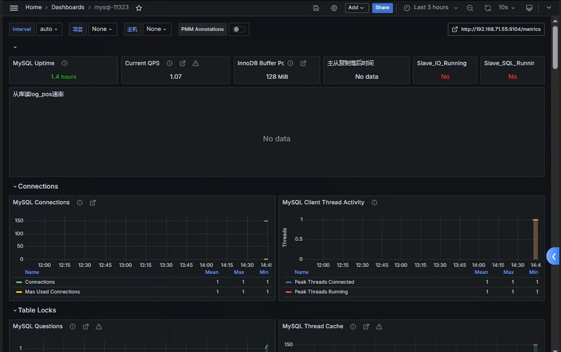Viewport: 561px width, 352px height.
Task: Open the http://192.168.71.55:9104/metrics link
Action: click(496, 29)
